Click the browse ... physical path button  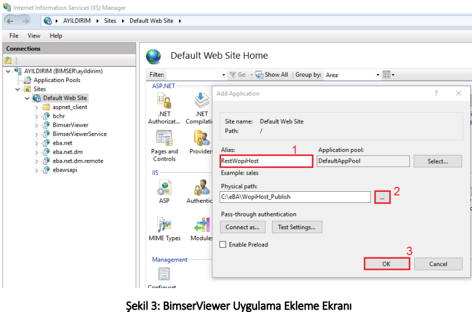pyautogui.click(x=382, y=197)
